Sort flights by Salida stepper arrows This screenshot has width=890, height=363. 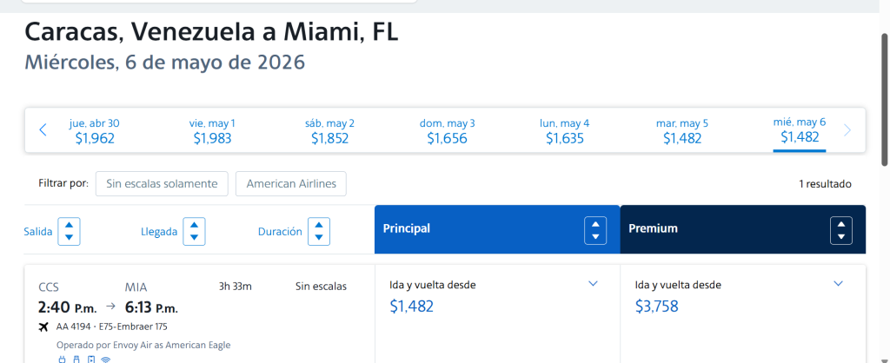click(x=69, y=231)
